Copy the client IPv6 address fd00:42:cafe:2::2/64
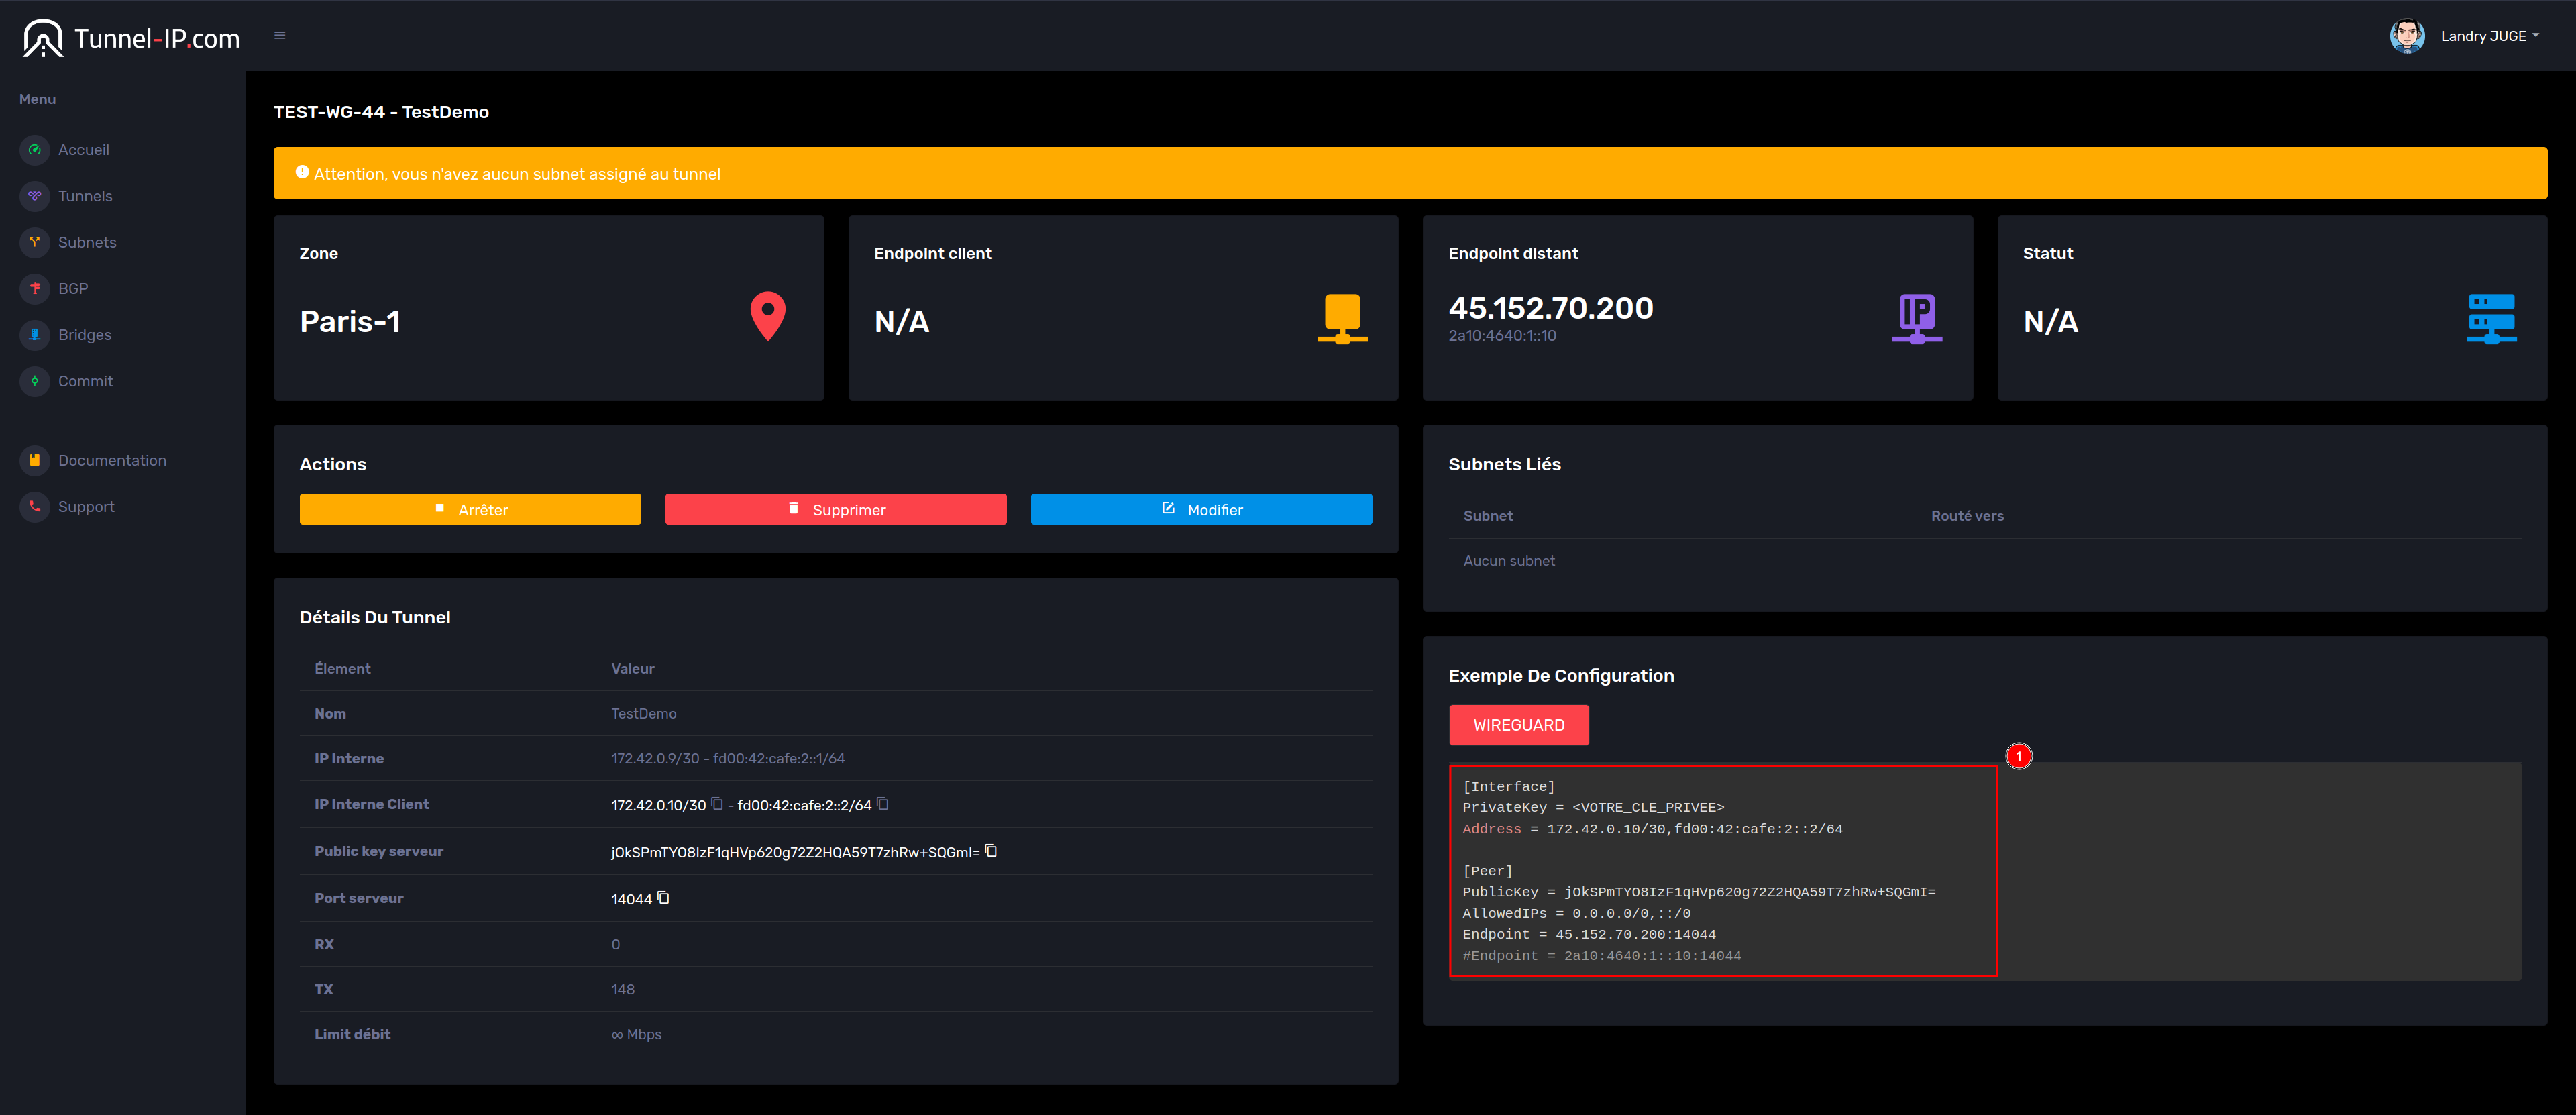 [883, 804]
